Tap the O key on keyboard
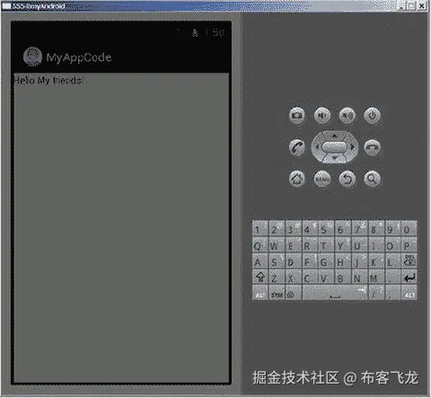The height and width of the screenshot is (398, 431). [x=392, y=245]
